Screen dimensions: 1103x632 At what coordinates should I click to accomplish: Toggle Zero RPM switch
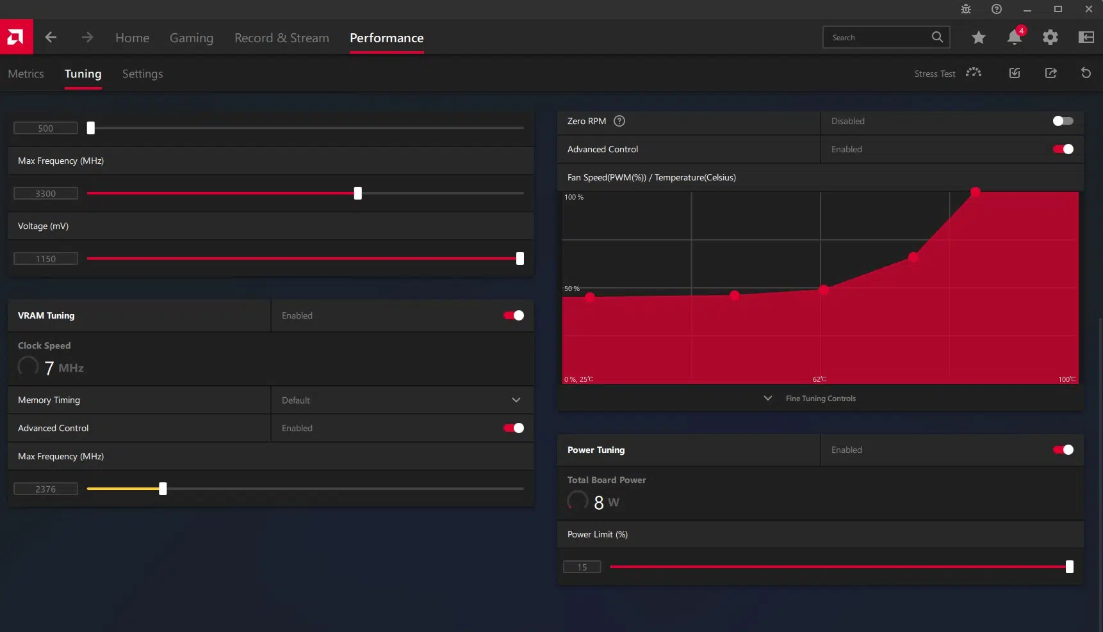pos(1063,121)
